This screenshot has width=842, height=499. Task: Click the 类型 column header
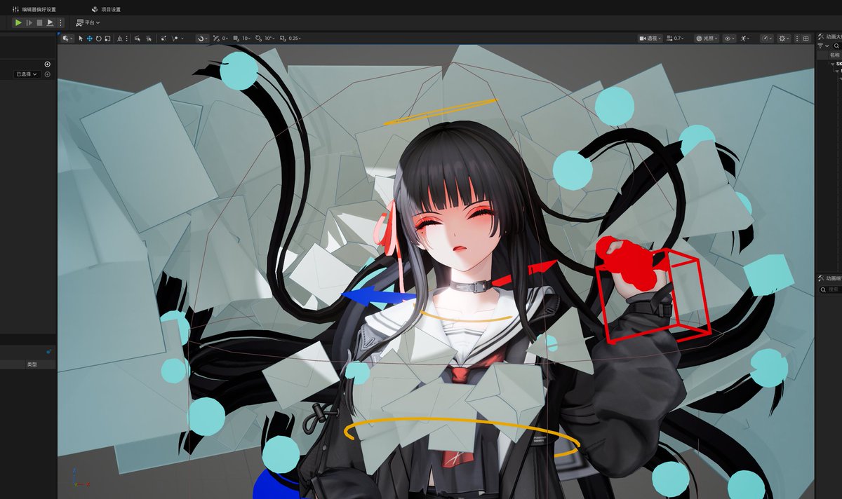(x=32, y=364)
